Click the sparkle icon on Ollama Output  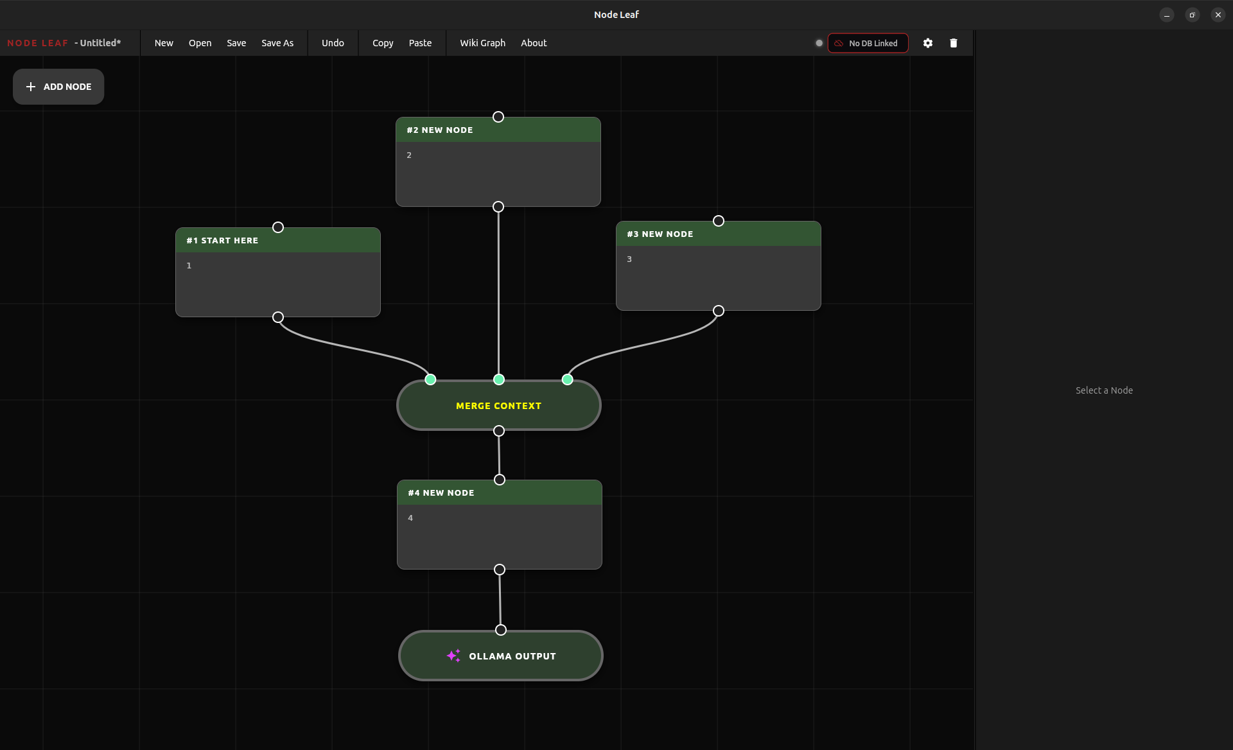coord(453,656)
